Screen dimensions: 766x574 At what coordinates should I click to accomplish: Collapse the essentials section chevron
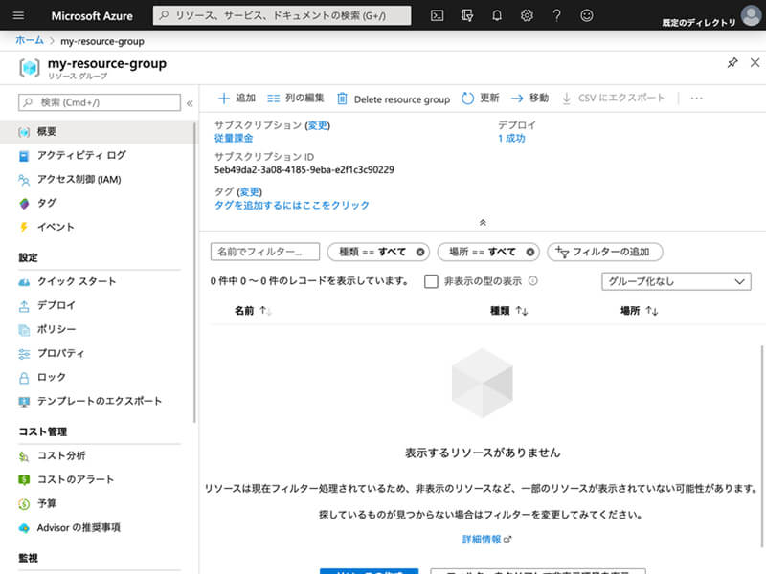pyautogui.click(x=483, y=223)
